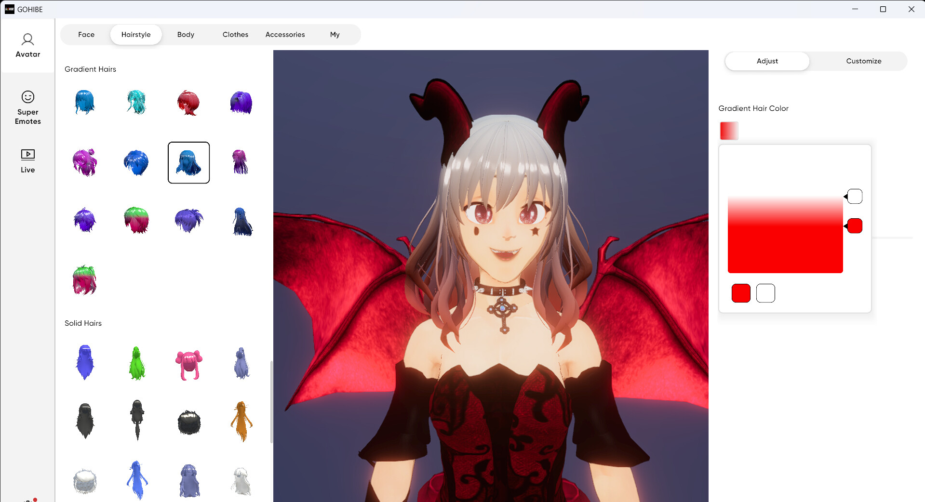The width and height of the screenshot is (925, 502).
Task: Select the red gradient stop handle
Action: pyautogui.click(x=854, y=226)
